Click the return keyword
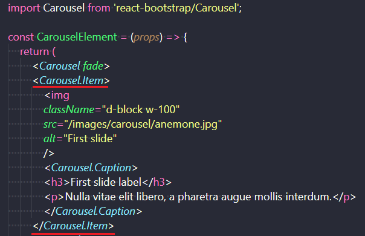Screen dimensions: 365x236 [x=34, y=52]
